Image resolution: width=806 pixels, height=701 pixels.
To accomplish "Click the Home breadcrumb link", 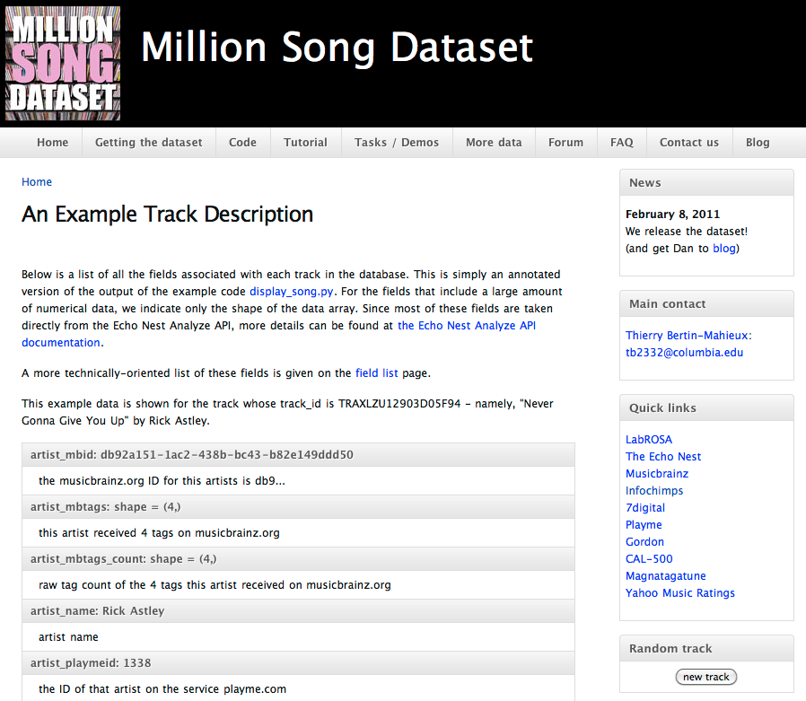I will pyautogui.click(x=37, y=182).
